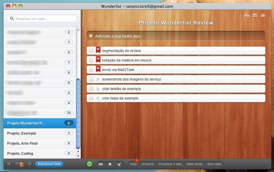Show all tasks via the infinity icon
This screenshot has height=172, width=274.
pyautogui.click(x=101, y=164)
